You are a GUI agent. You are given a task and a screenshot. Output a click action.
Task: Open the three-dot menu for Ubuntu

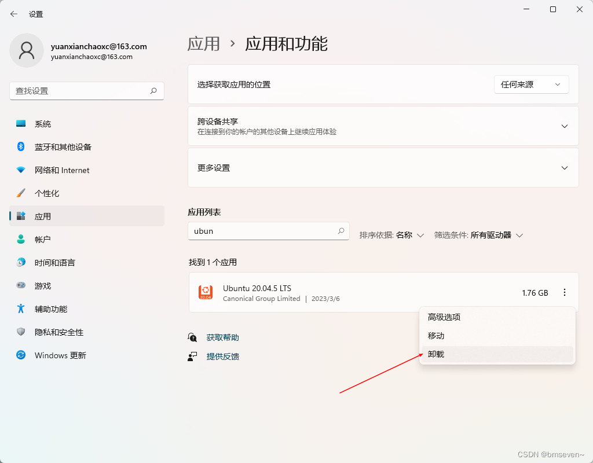click(x=565, y=292)
